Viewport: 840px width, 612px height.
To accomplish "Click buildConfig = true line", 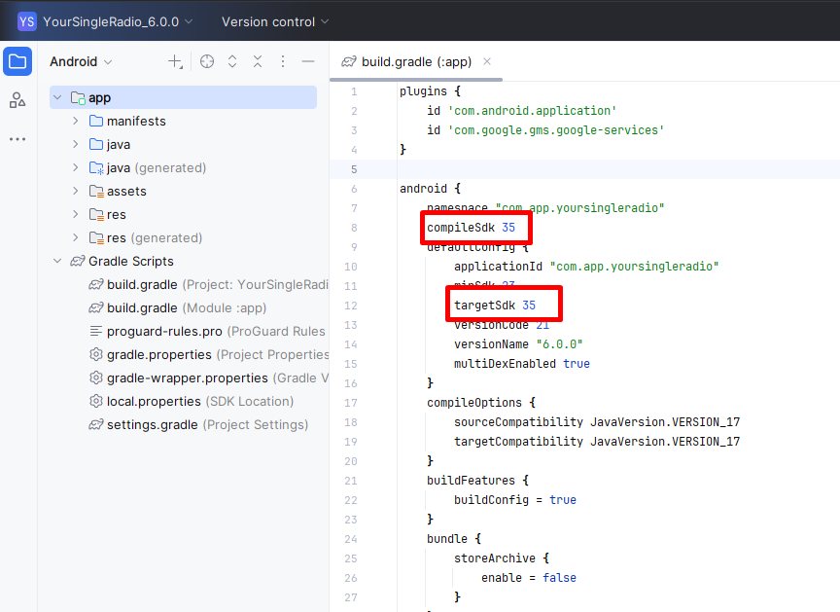I will tap(515, 500).
